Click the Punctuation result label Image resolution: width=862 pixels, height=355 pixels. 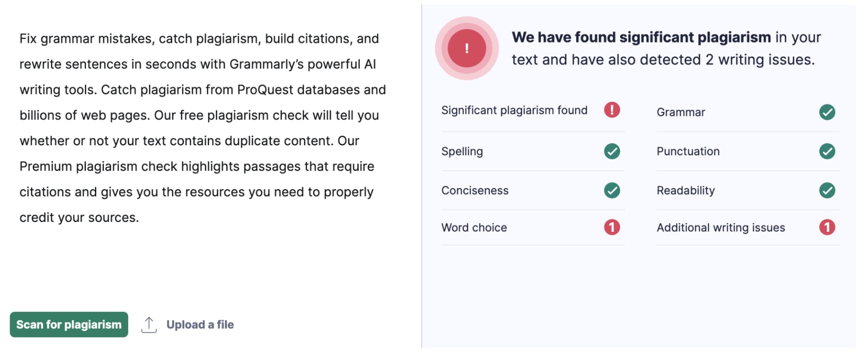(688, 151)
